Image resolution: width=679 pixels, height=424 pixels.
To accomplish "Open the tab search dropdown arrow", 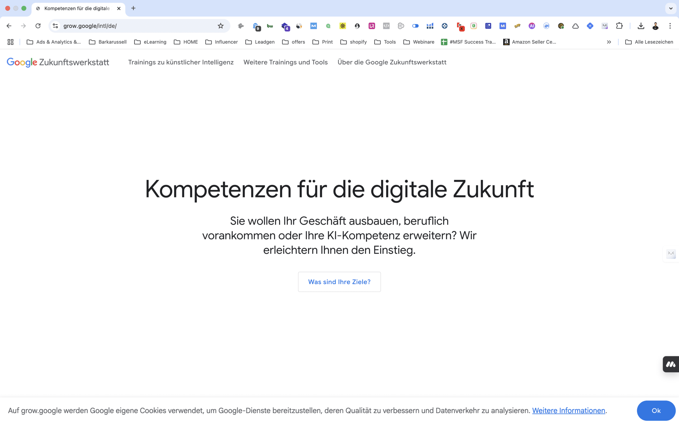I will coord(671,8).
